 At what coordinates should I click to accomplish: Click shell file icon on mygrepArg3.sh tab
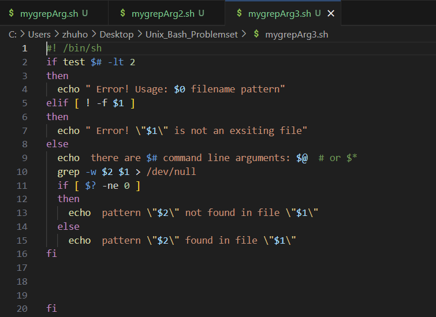click(x=239, y=13)
